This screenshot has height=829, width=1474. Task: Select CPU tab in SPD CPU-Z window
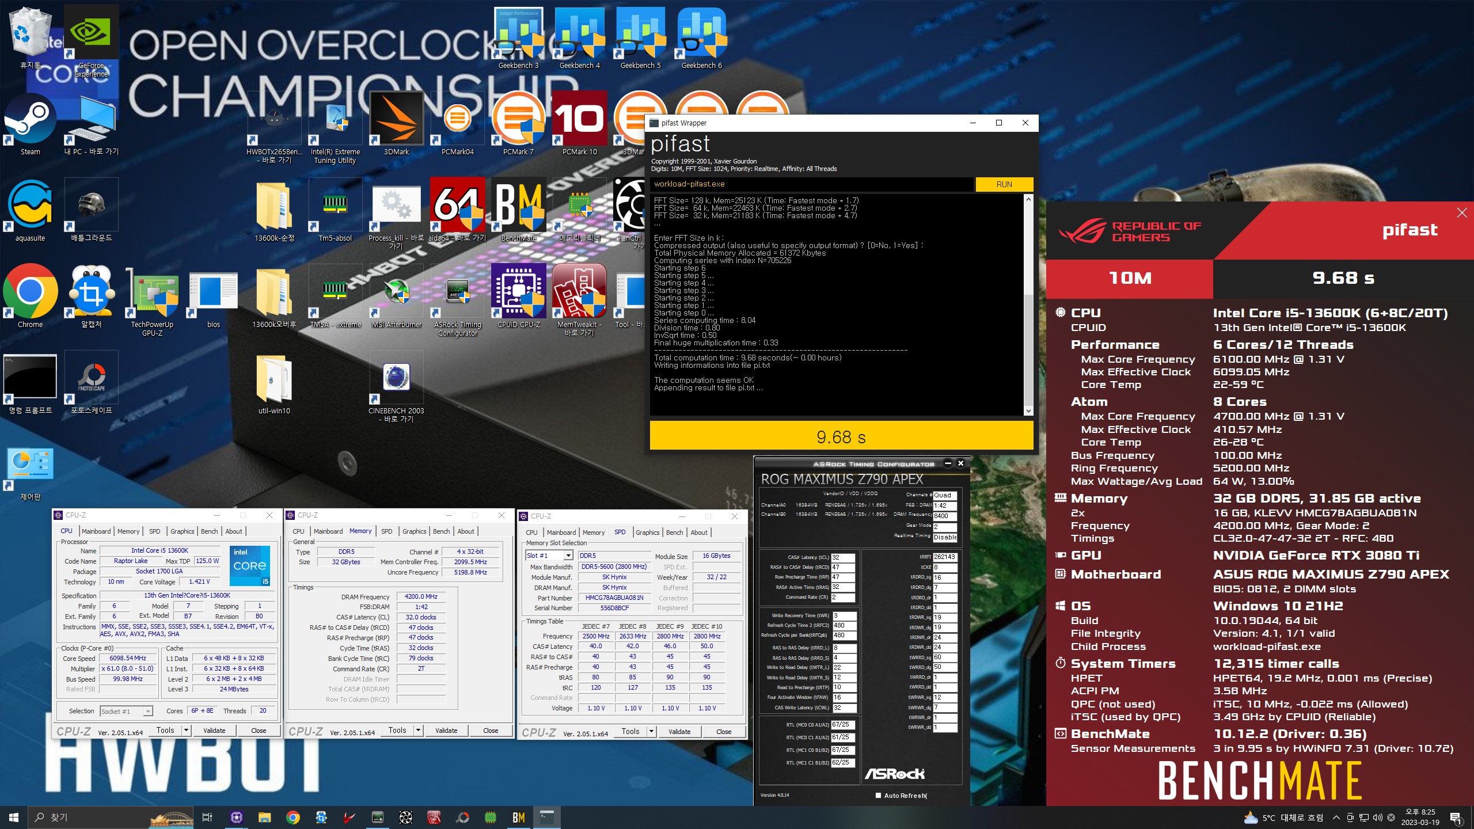point(531,533)
